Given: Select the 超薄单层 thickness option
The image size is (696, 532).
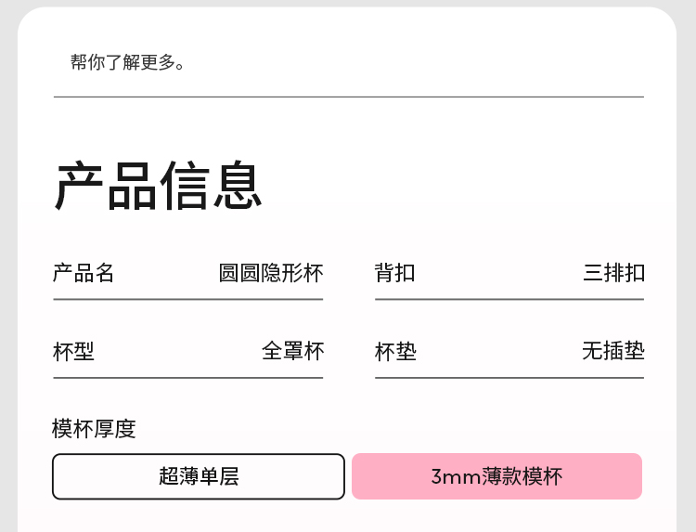Looking at the screenshot, I should 199,476.
